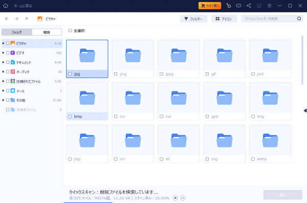Screen dimensions: 307x203
Task: Check the ピクチャ category checkbox
Action: click(8, 43)
